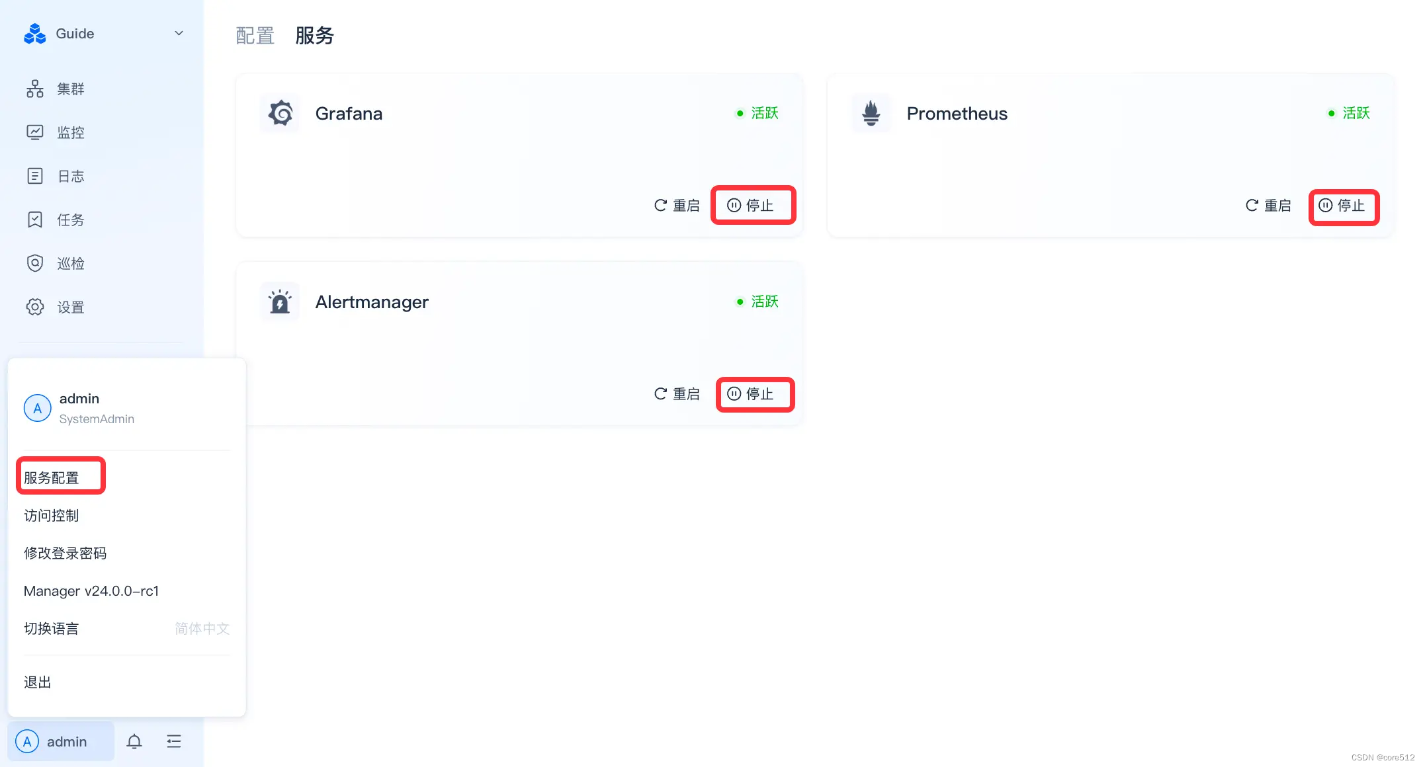1425x767 pixels.
Task: Select the 巡检 sidebar icon
Action: [x=35, y=262]
